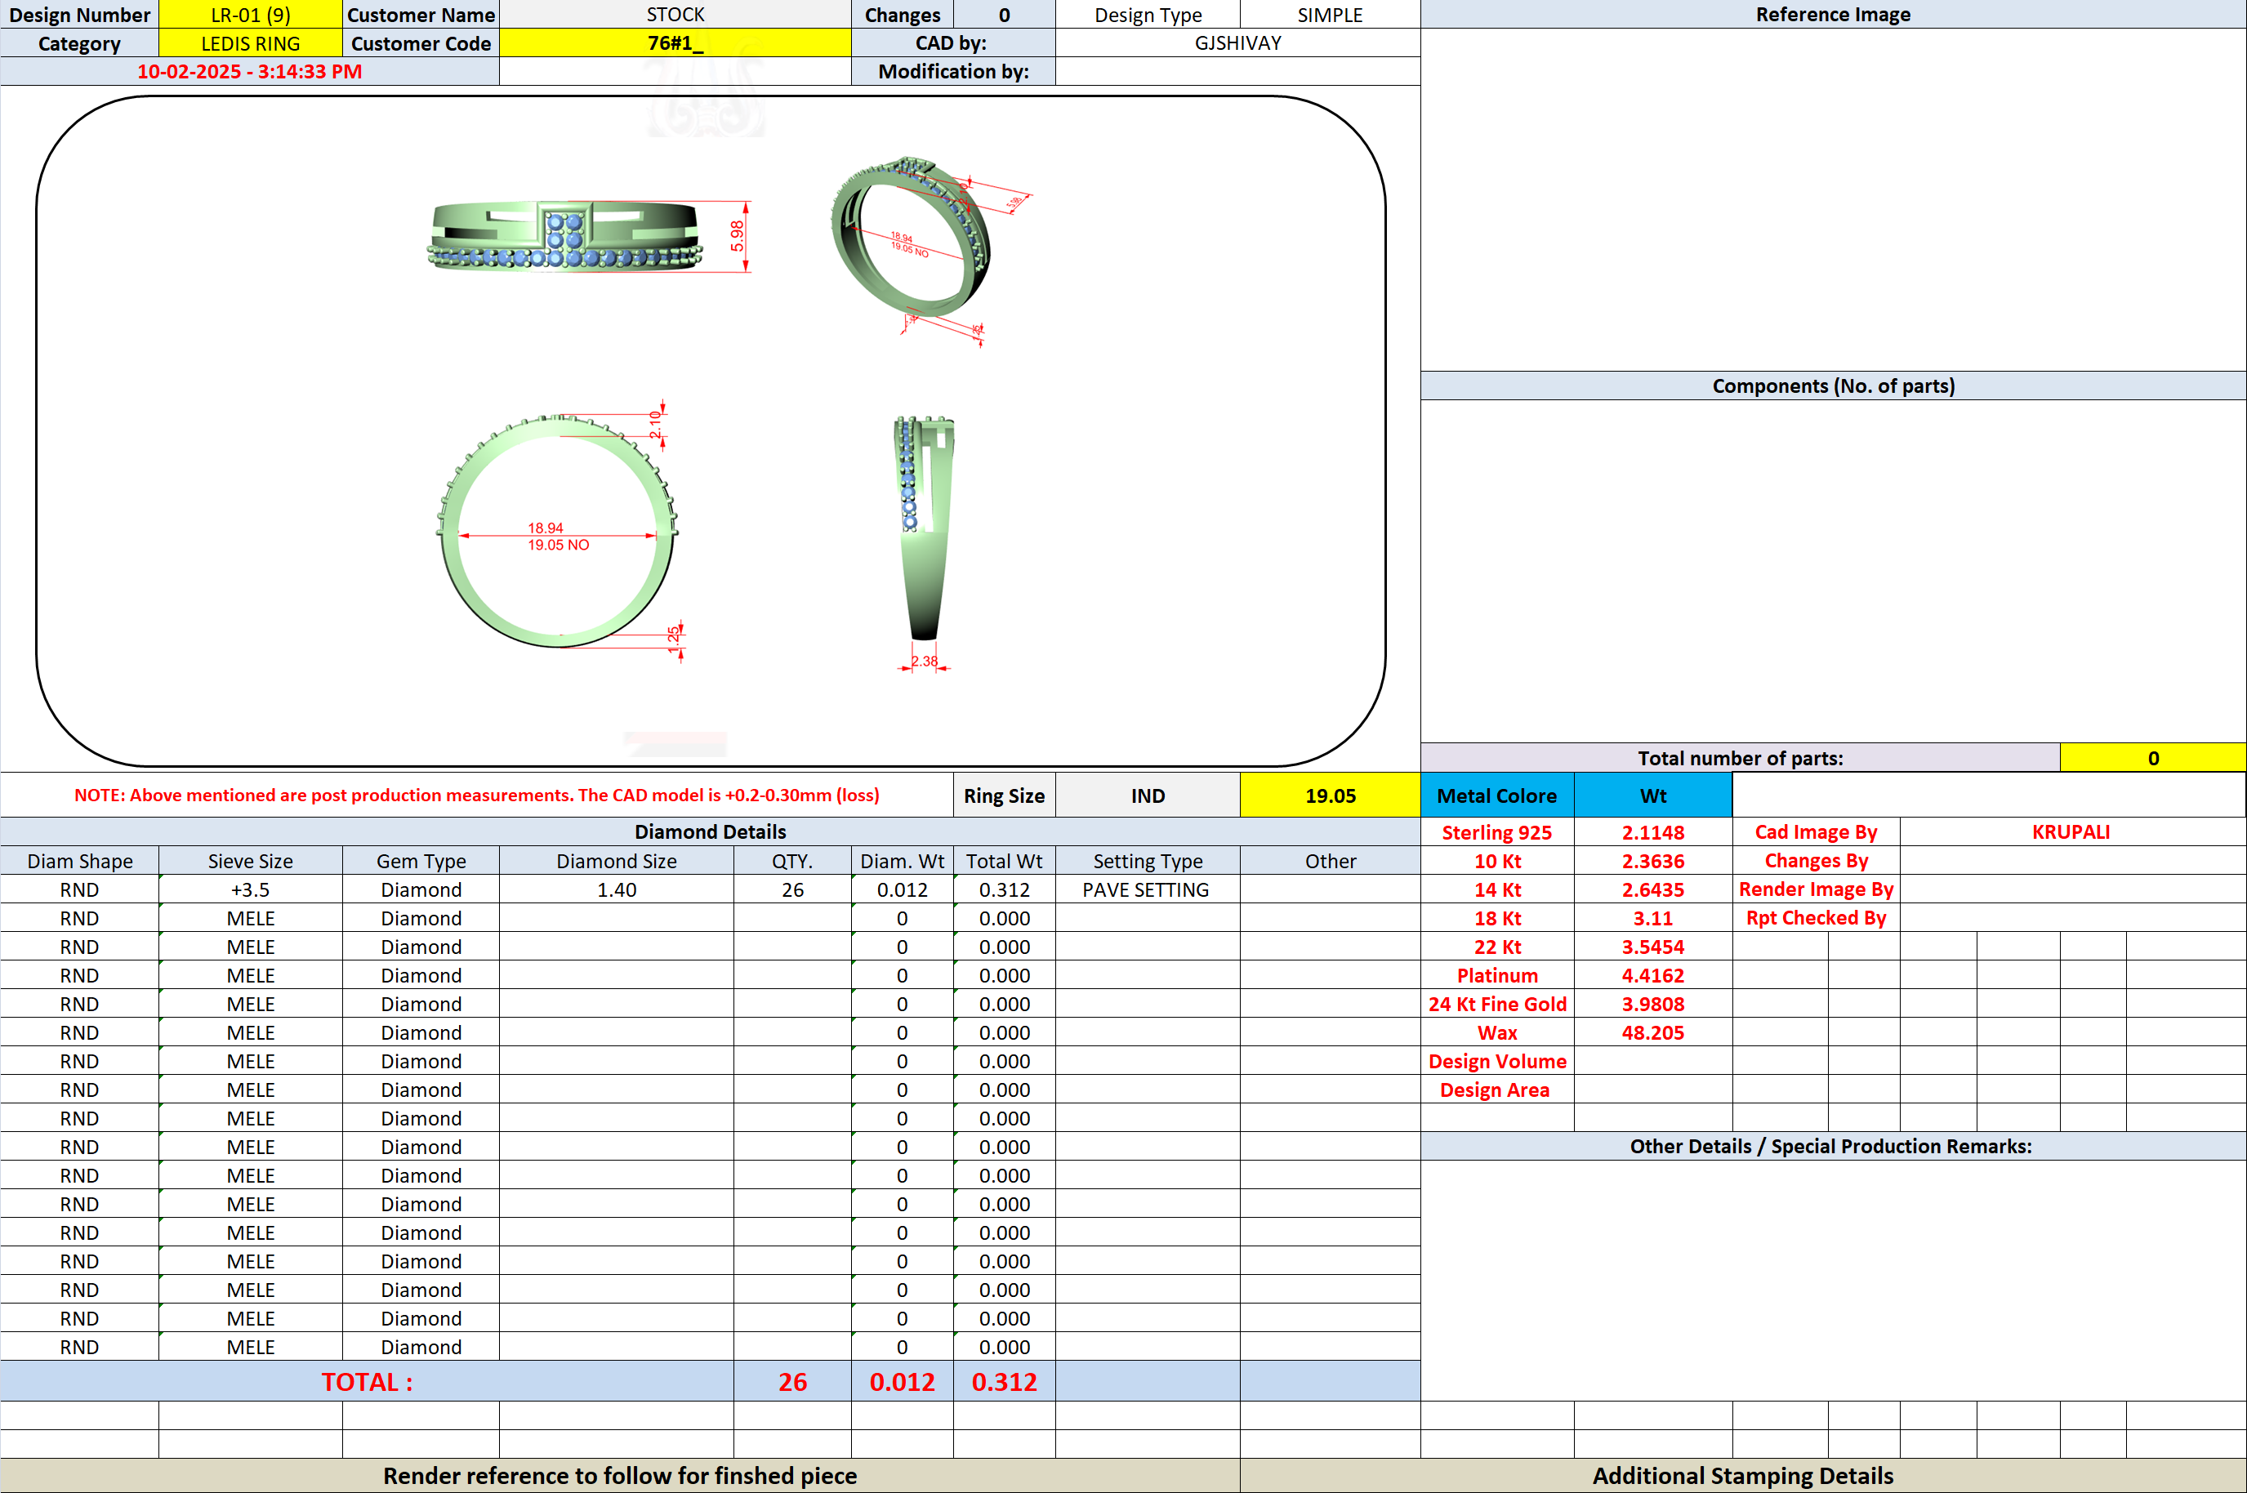Click the PAVE SETTING cell
Screen dimensions: 2247x1493
pos(1148,889)
